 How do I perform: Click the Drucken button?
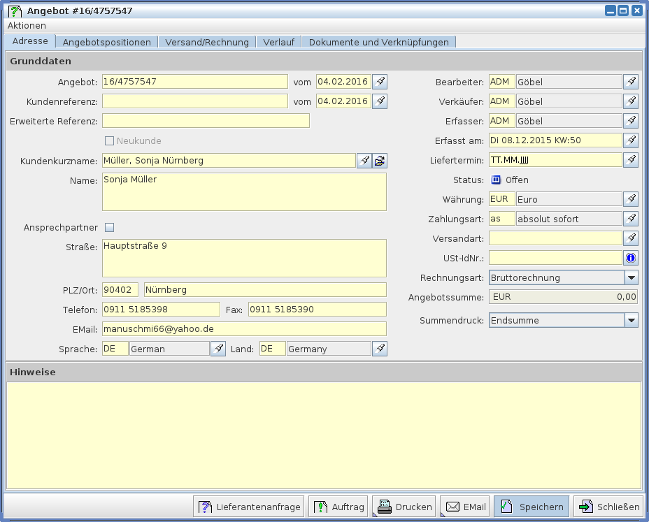404,507
